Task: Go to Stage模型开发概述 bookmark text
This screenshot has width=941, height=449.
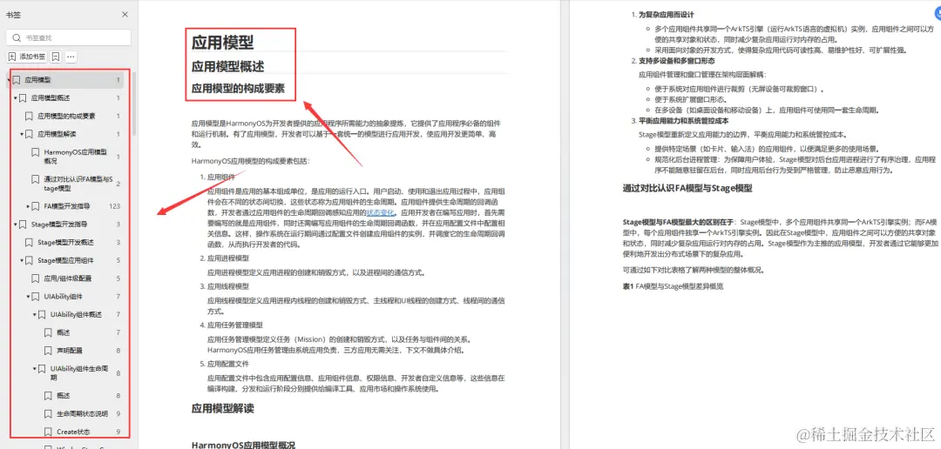Action: pyautogui.click(x=65, y=242)
